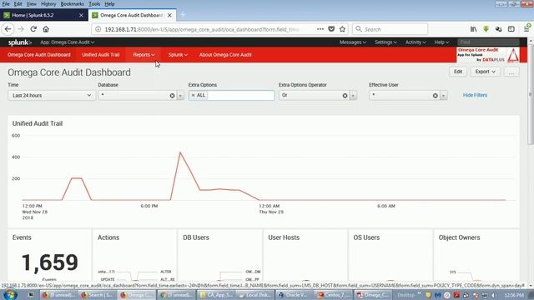Screen dimensions: 534x300
Task: Open the Bookmarks menu
Action: tap(73, 4)
